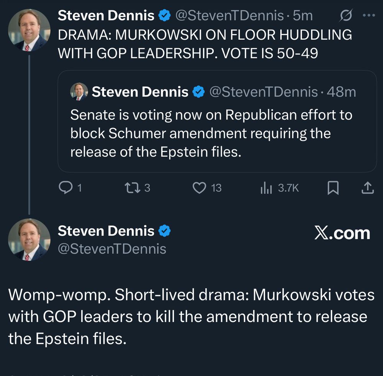Open analytics via the 3.7K views icon

266,187
